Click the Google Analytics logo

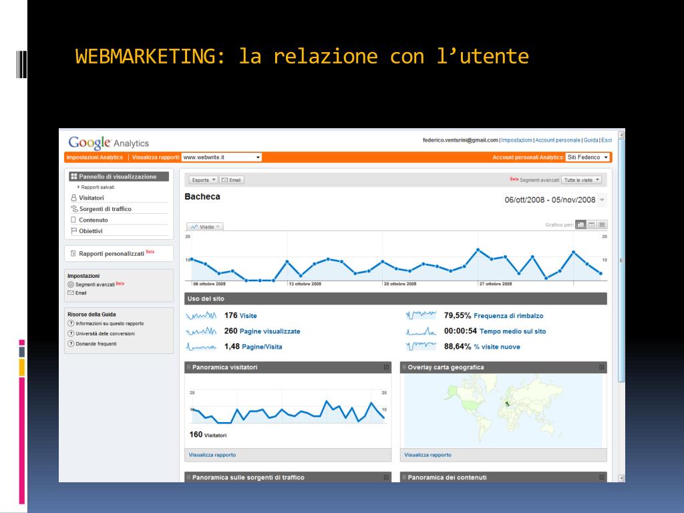pyautogui.click(x=109, y=143)
